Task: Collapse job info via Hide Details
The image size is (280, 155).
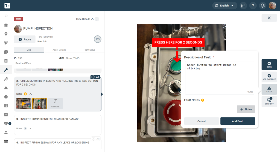Action: (85, 19)
